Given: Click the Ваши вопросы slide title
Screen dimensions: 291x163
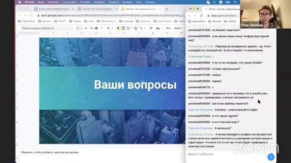Looking at the screenshot, I should coord(135,85).
